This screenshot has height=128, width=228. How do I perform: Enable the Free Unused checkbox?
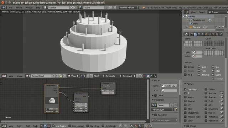(x=70, y=126)
